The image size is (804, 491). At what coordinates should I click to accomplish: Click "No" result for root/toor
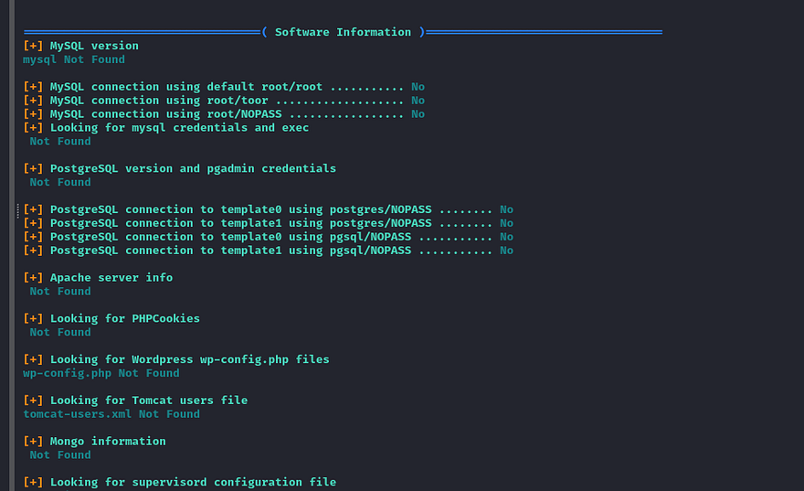click(418, 101)
